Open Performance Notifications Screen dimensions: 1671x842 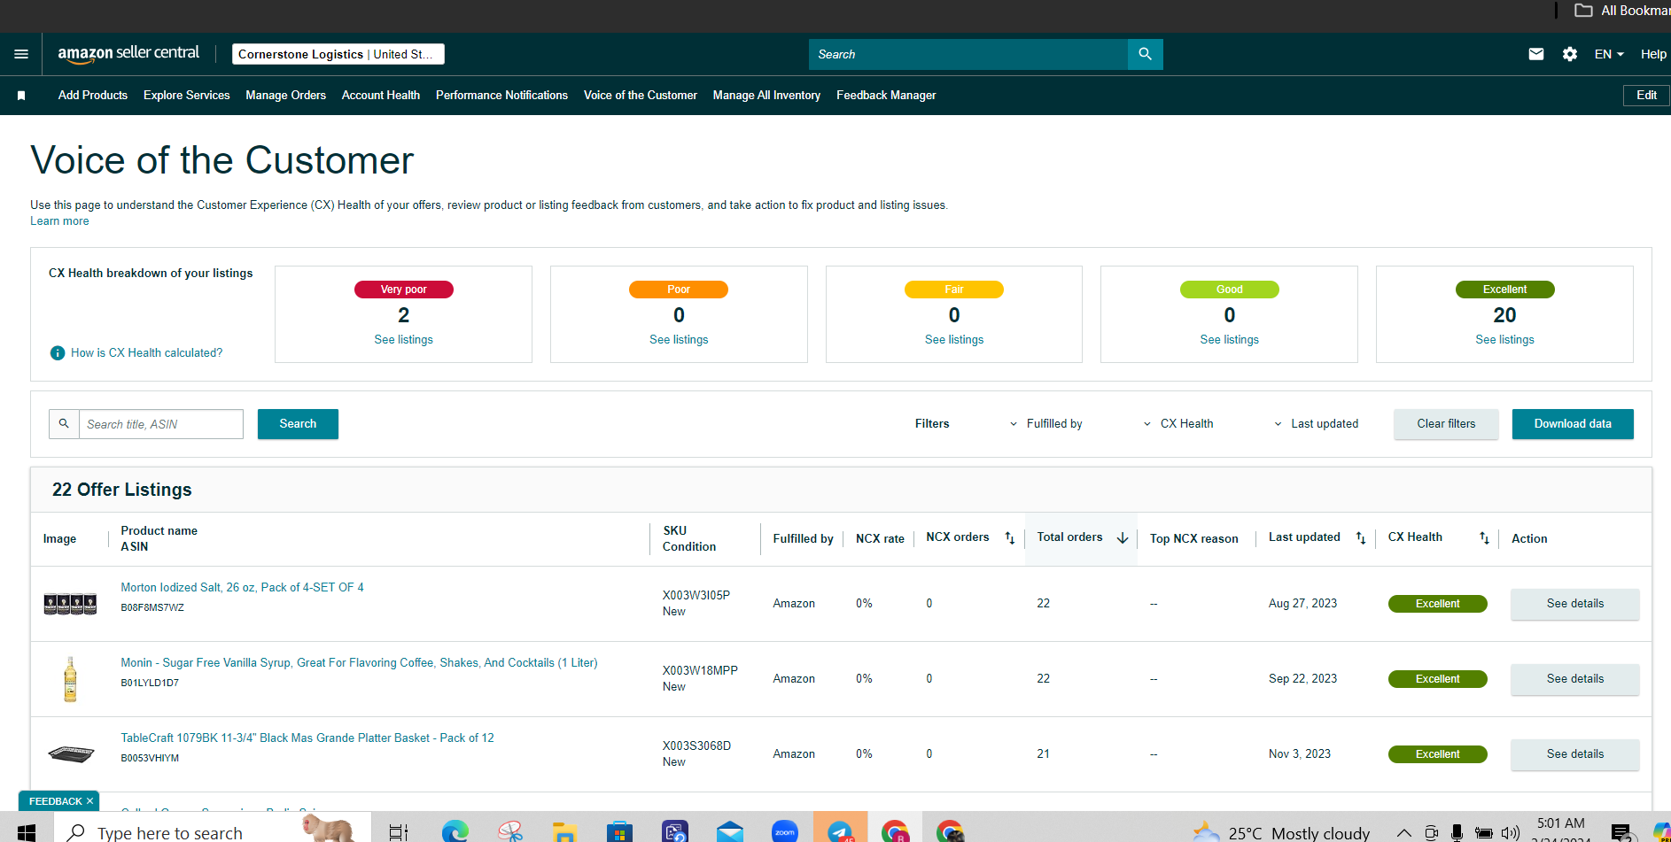(x=501, y=96)
